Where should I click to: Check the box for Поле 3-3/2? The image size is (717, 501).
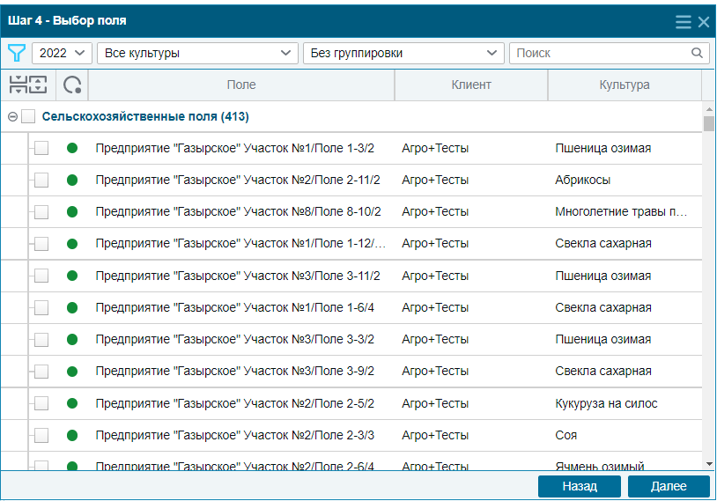click(x=41, y=339)
